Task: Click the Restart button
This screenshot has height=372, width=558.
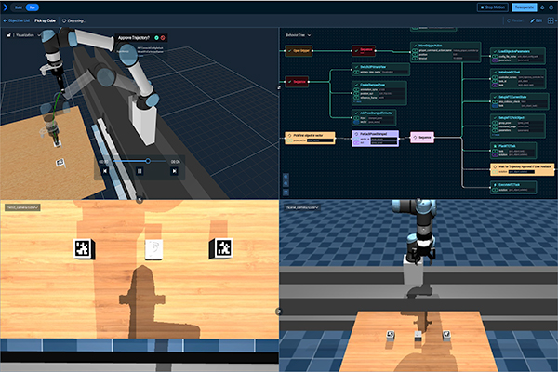Action: 515,20
